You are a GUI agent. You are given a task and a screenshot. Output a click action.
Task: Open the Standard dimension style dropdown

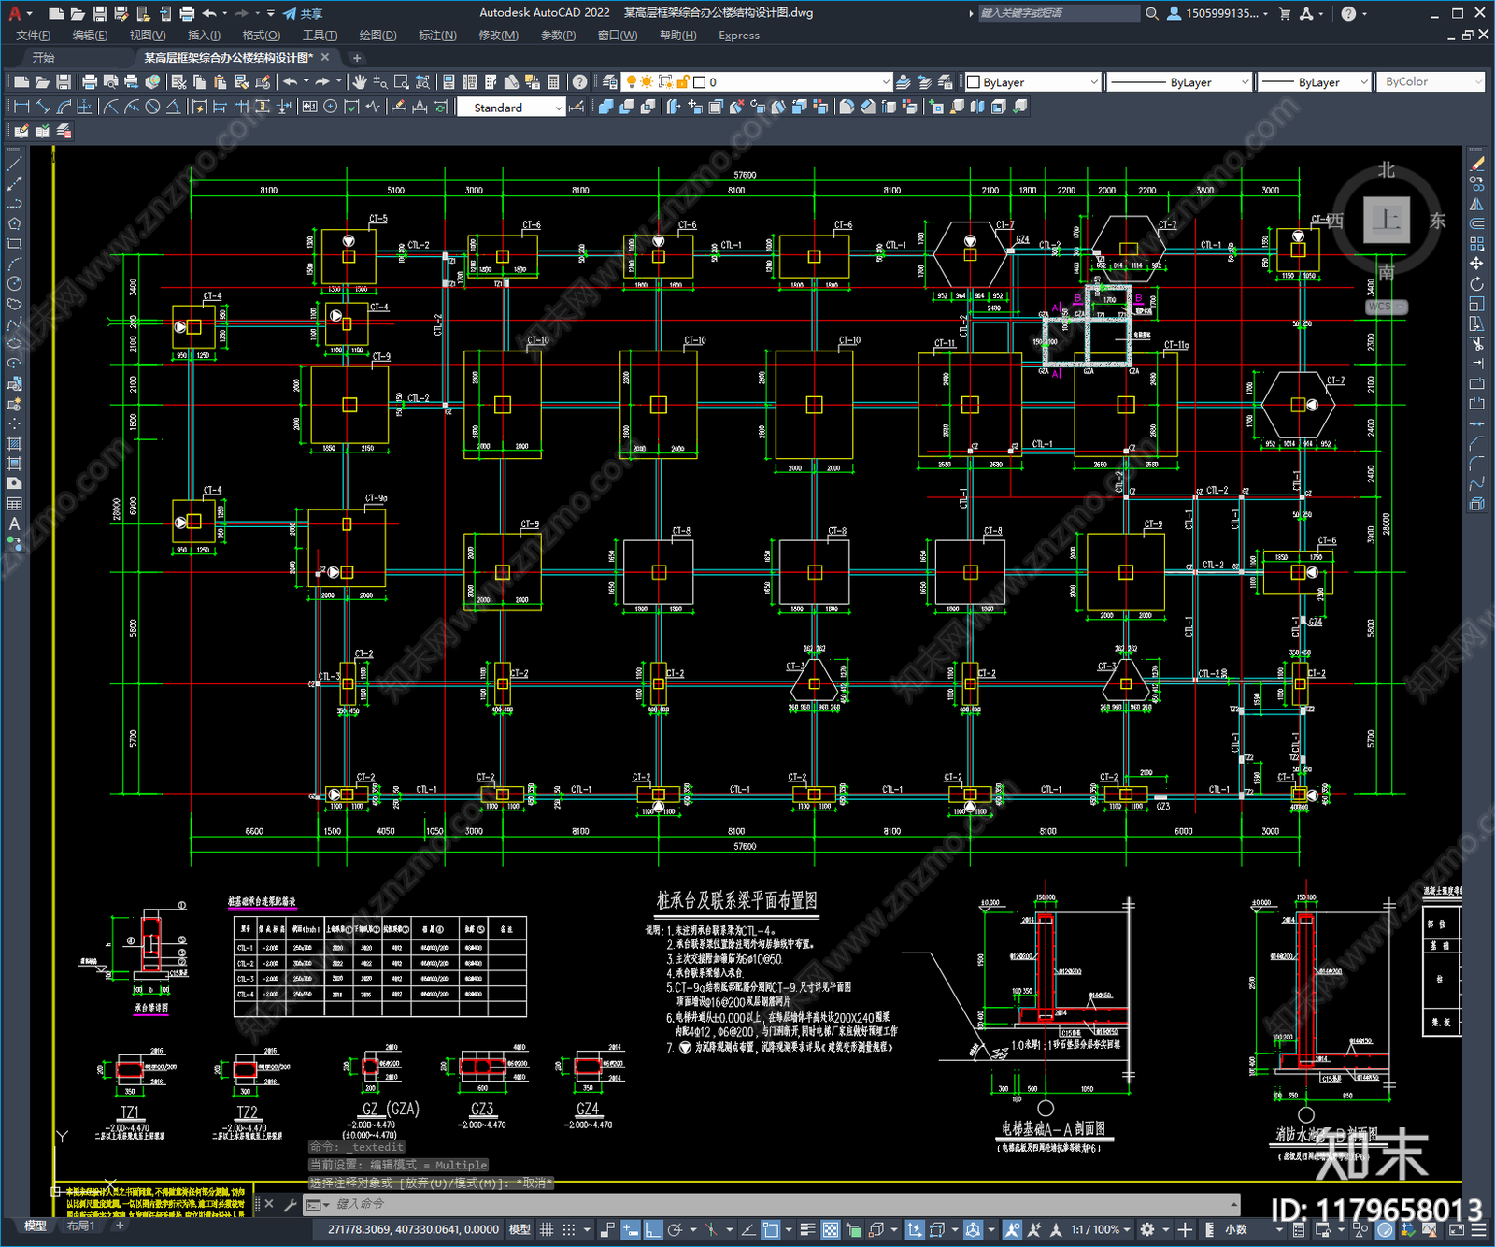pos(511,107)
